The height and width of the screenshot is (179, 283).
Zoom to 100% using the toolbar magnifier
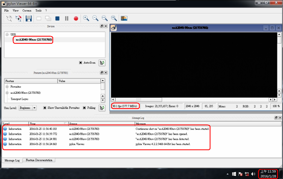tap(114, 18)
